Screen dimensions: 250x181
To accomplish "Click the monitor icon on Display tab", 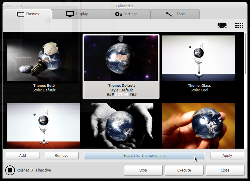I will pos(70,14).
